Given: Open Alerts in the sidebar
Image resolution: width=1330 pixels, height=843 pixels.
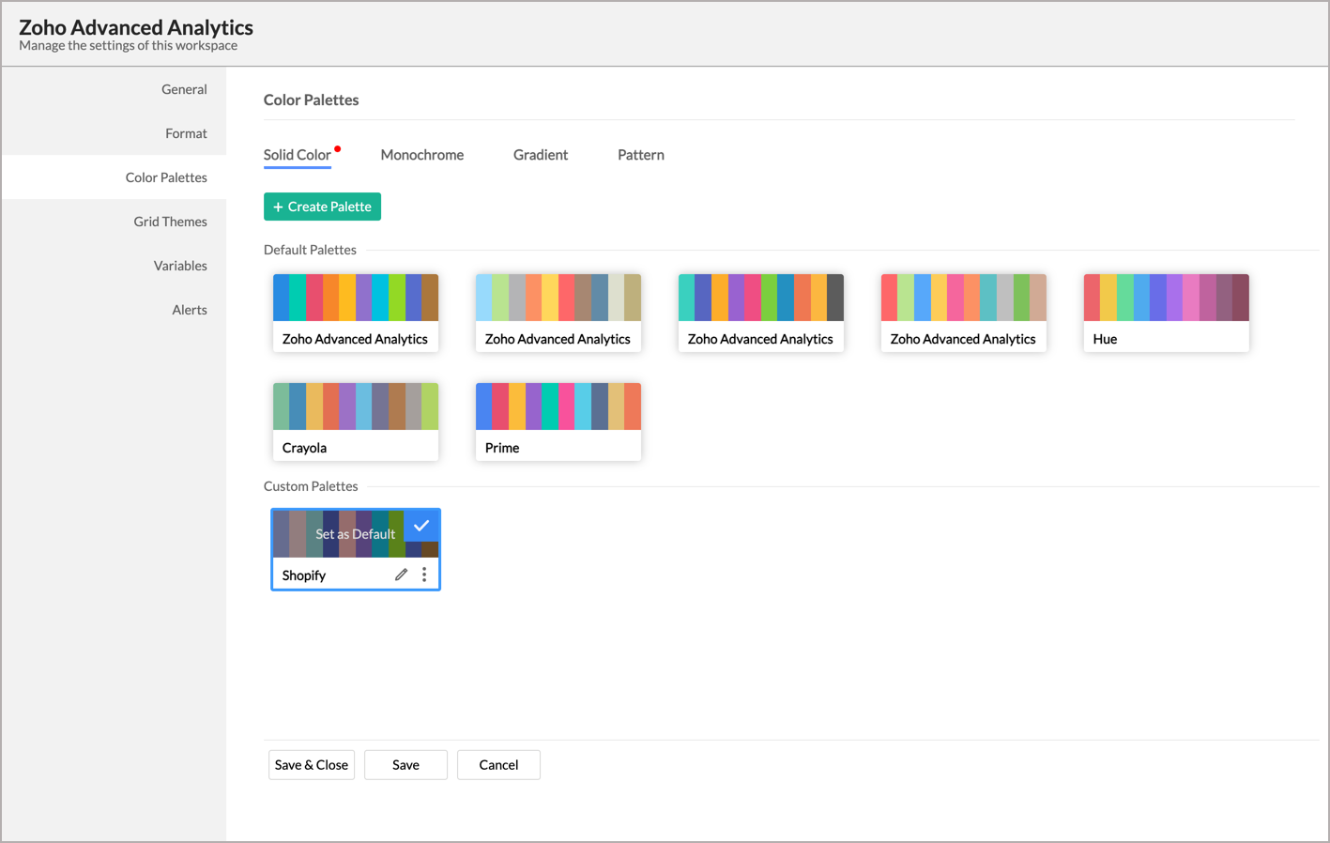Looking at the screenshot, I should 189,310.
